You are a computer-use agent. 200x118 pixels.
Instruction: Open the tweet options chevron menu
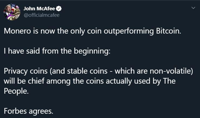[x=193, y=8]
